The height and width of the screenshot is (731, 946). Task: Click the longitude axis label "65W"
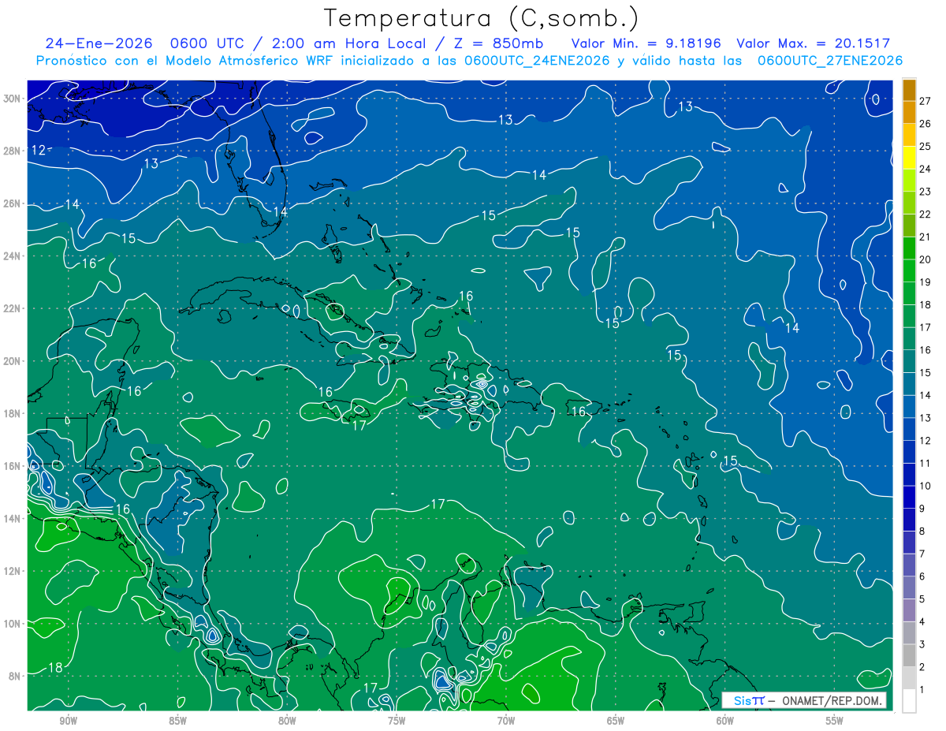(616, 721)
